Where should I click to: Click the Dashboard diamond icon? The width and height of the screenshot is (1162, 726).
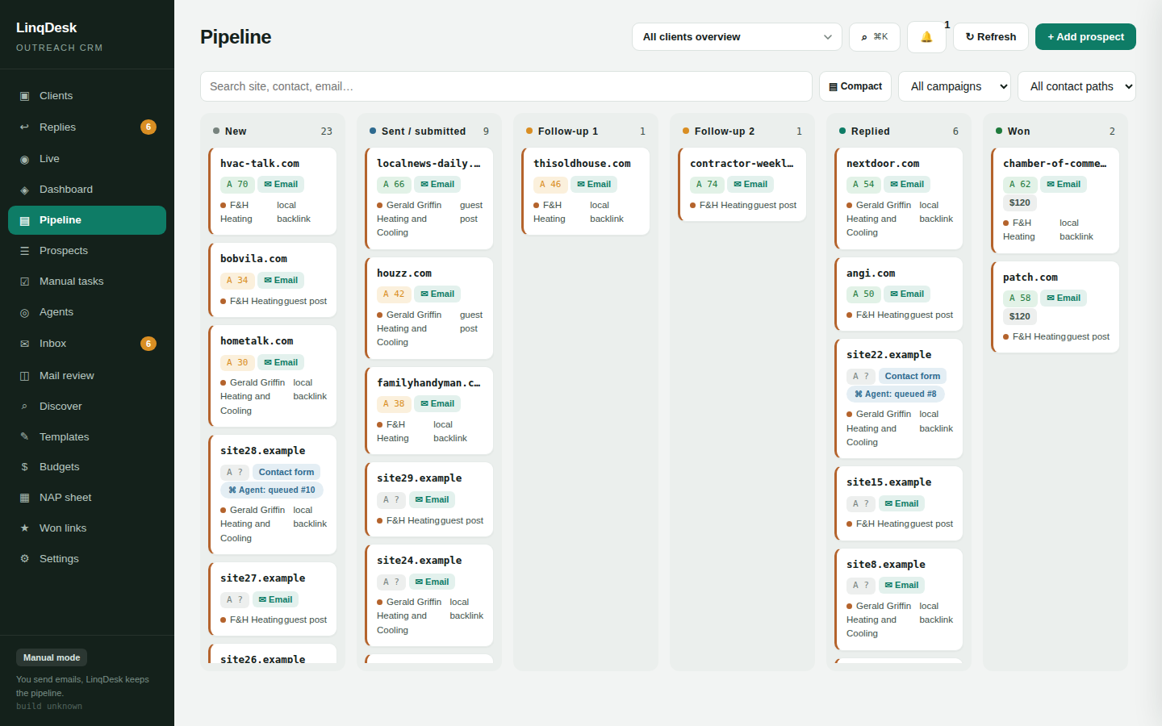coord(24,190)
